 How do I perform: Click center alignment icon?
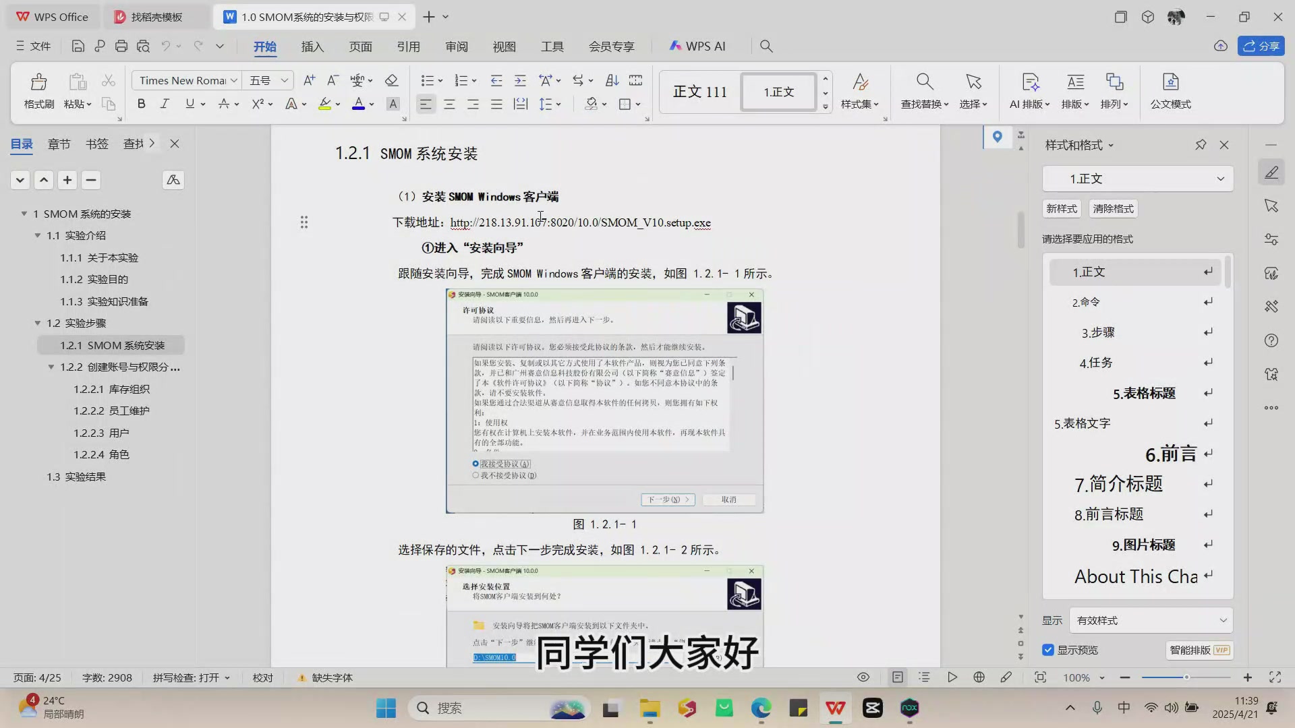tap(449, 104)
